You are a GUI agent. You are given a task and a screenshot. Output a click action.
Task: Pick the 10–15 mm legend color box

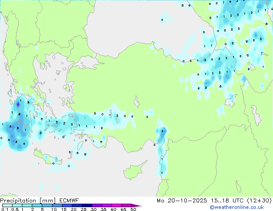(x=57, y=205)
